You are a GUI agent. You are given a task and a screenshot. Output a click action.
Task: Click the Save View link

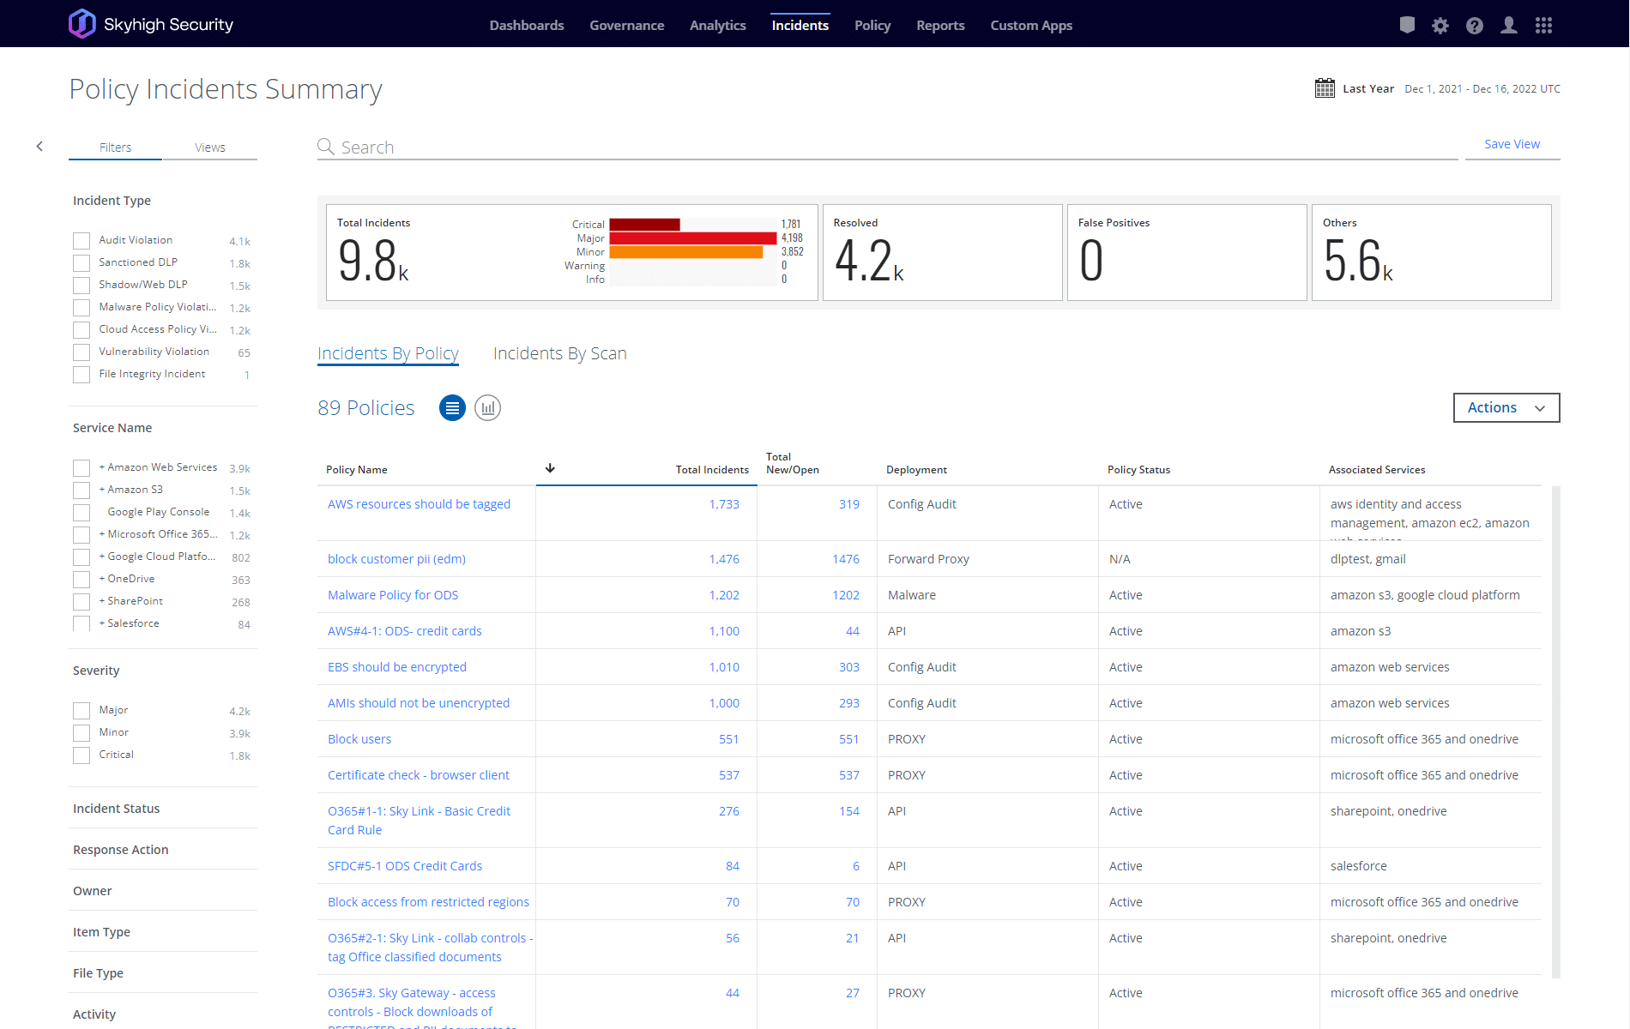[x=1512, y=144]
